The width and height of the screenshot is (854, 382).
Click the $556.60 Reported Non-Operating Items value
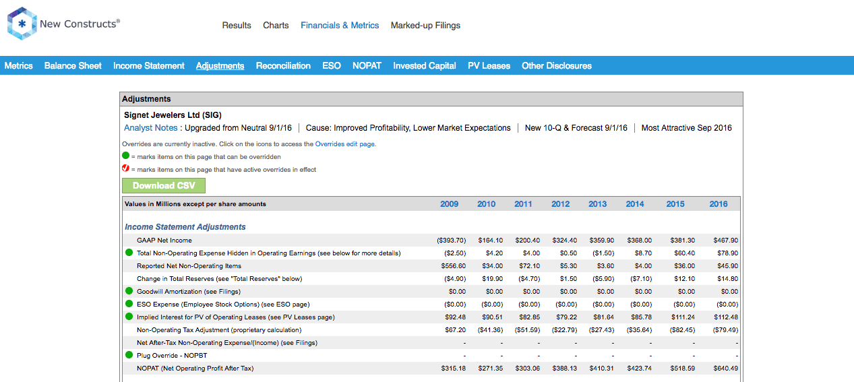453,266
